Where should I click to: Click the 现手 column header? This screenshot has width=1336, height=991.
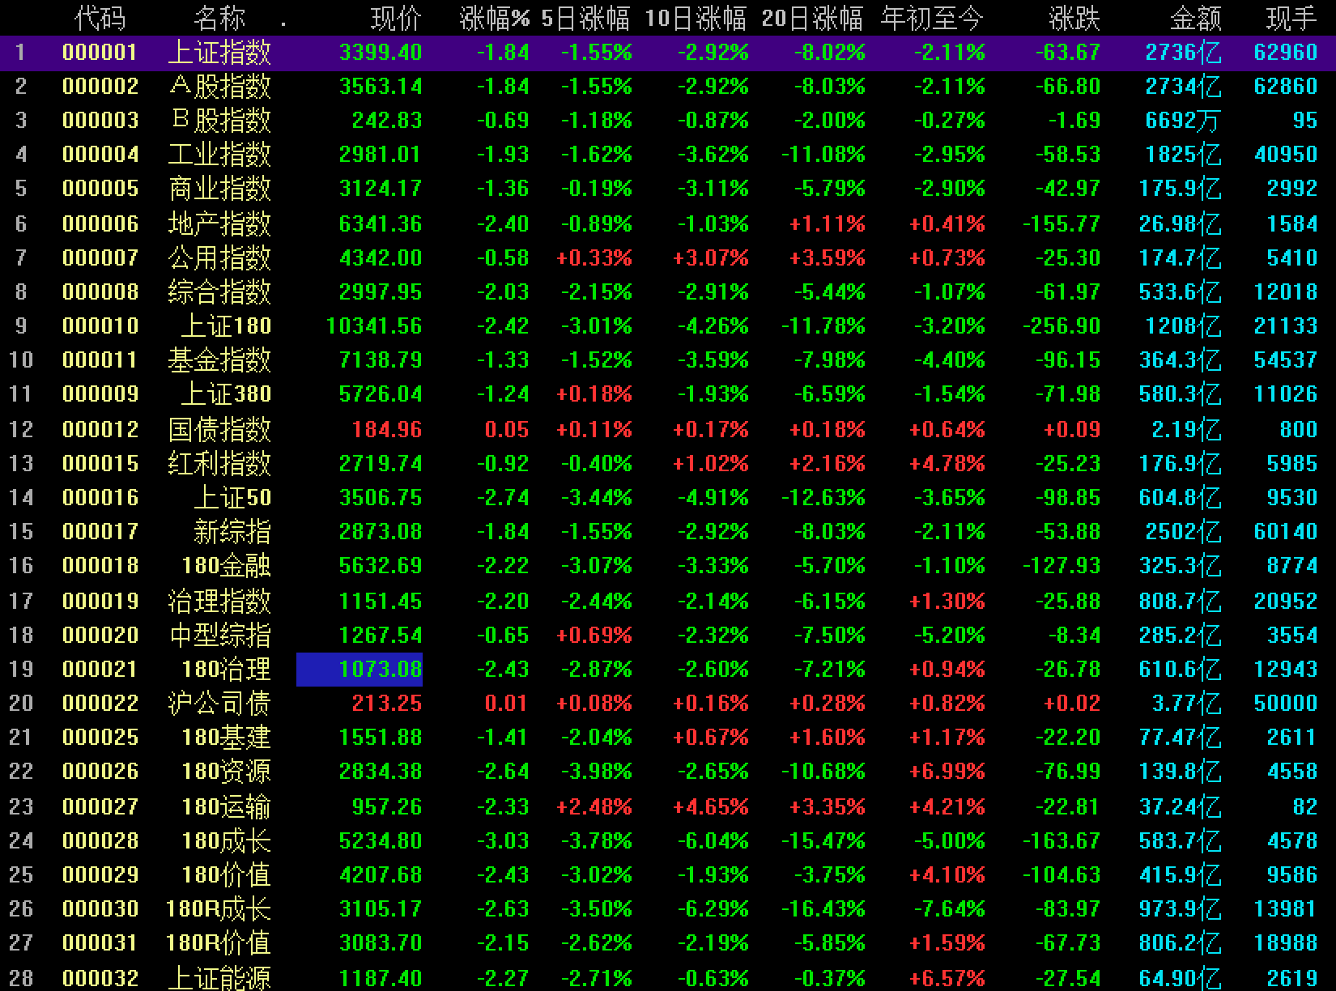pyautogui.click(x=1291, y=17)
